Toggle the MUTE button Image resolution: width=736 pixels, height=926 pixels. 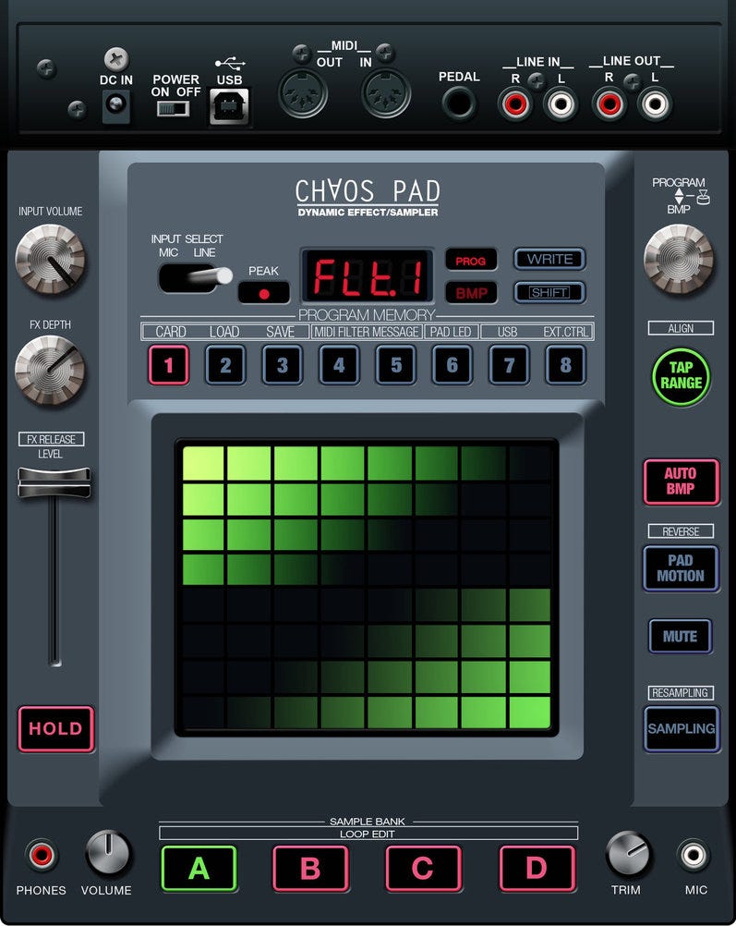(x=680, y=636)
